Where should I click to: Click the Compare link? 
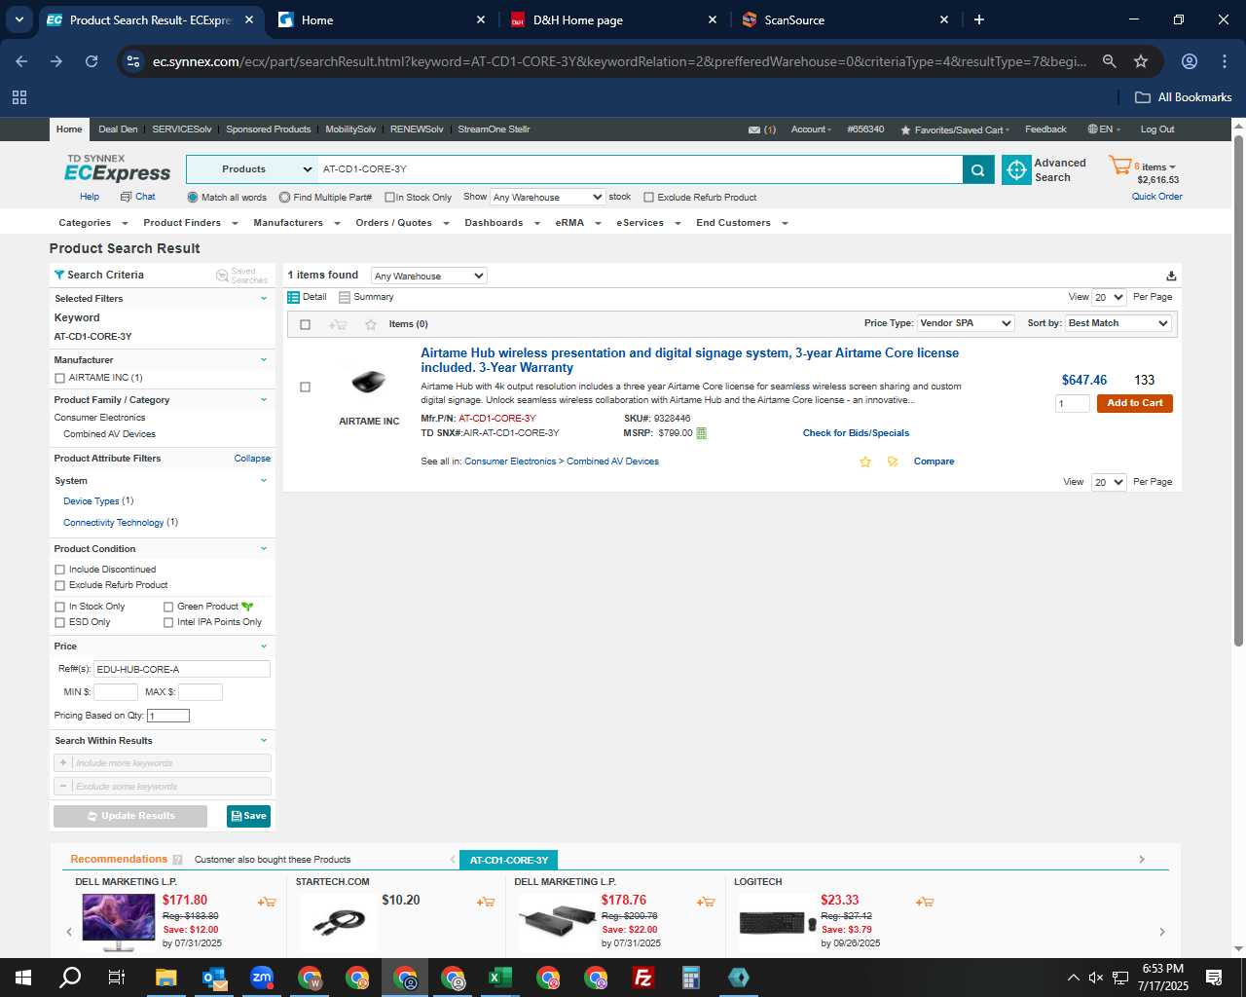pyautogui.click(x=934, y=462)
